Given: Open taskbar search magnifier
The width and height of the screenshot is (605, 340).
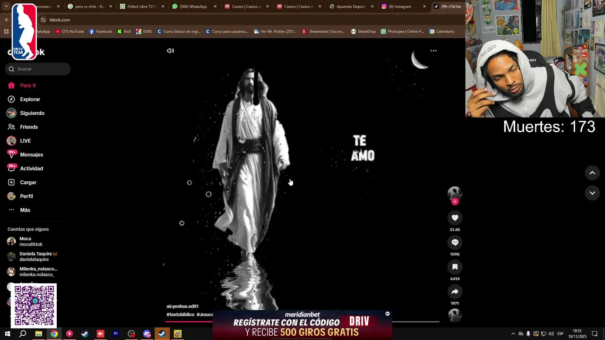Looking at the screenshot, I should tap(23, 334).
